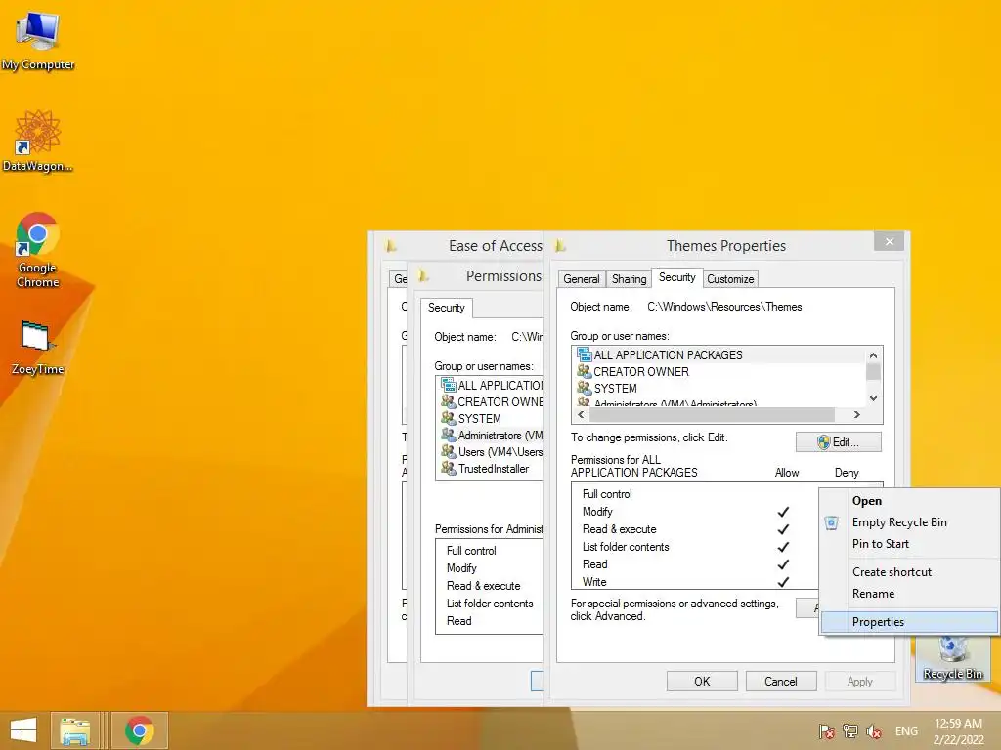Click the Full control row in Themes permissions
1001x750 pixels.
(695, 493)
